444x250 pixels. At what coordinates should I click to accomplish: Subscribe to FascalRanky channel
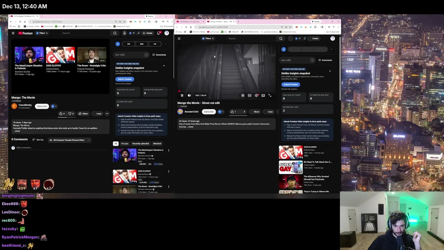[x=42, y=106]
